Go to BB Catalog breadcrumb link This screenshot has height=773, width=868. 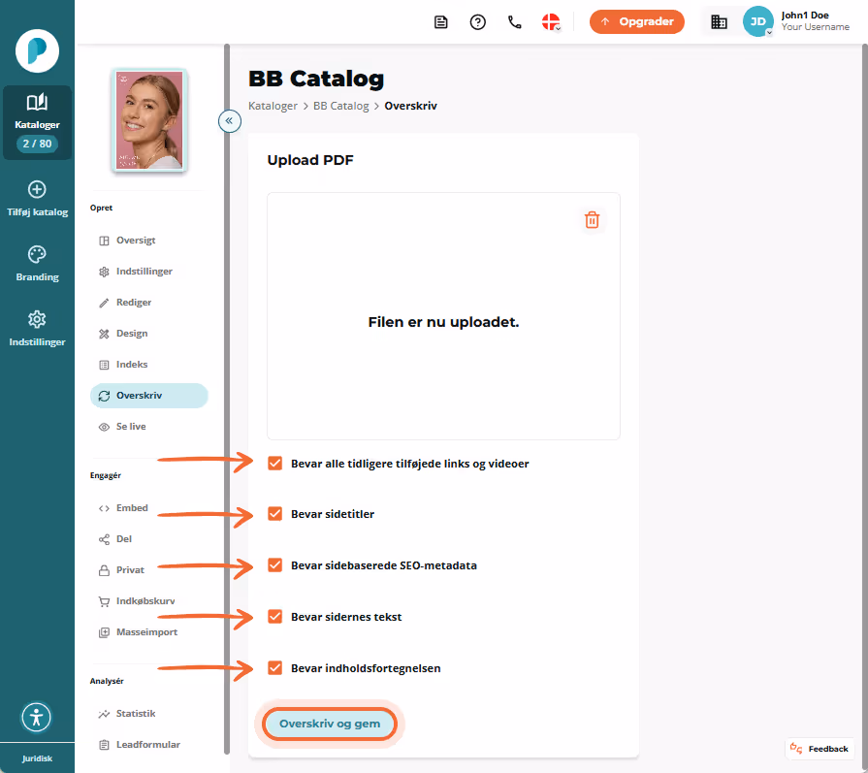tap(341, 106)
